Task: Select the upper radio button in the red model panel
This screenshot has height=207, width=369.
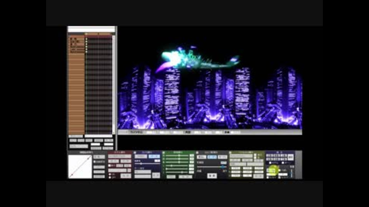Action: point(110,174)
